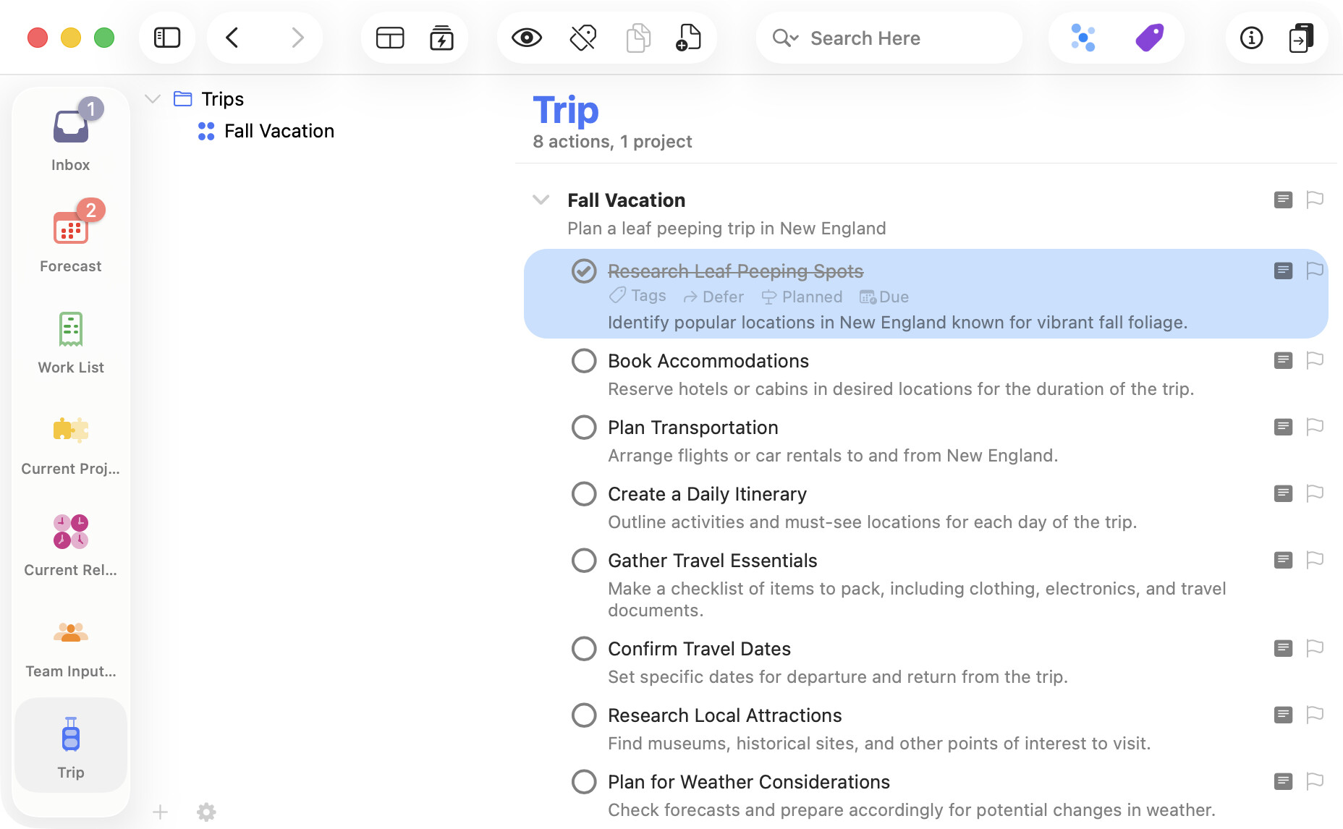This screenshot has height=829, width=1343.
Task: Open the search options dropdown
Action: pyautogui.click(x=785, y=38)
